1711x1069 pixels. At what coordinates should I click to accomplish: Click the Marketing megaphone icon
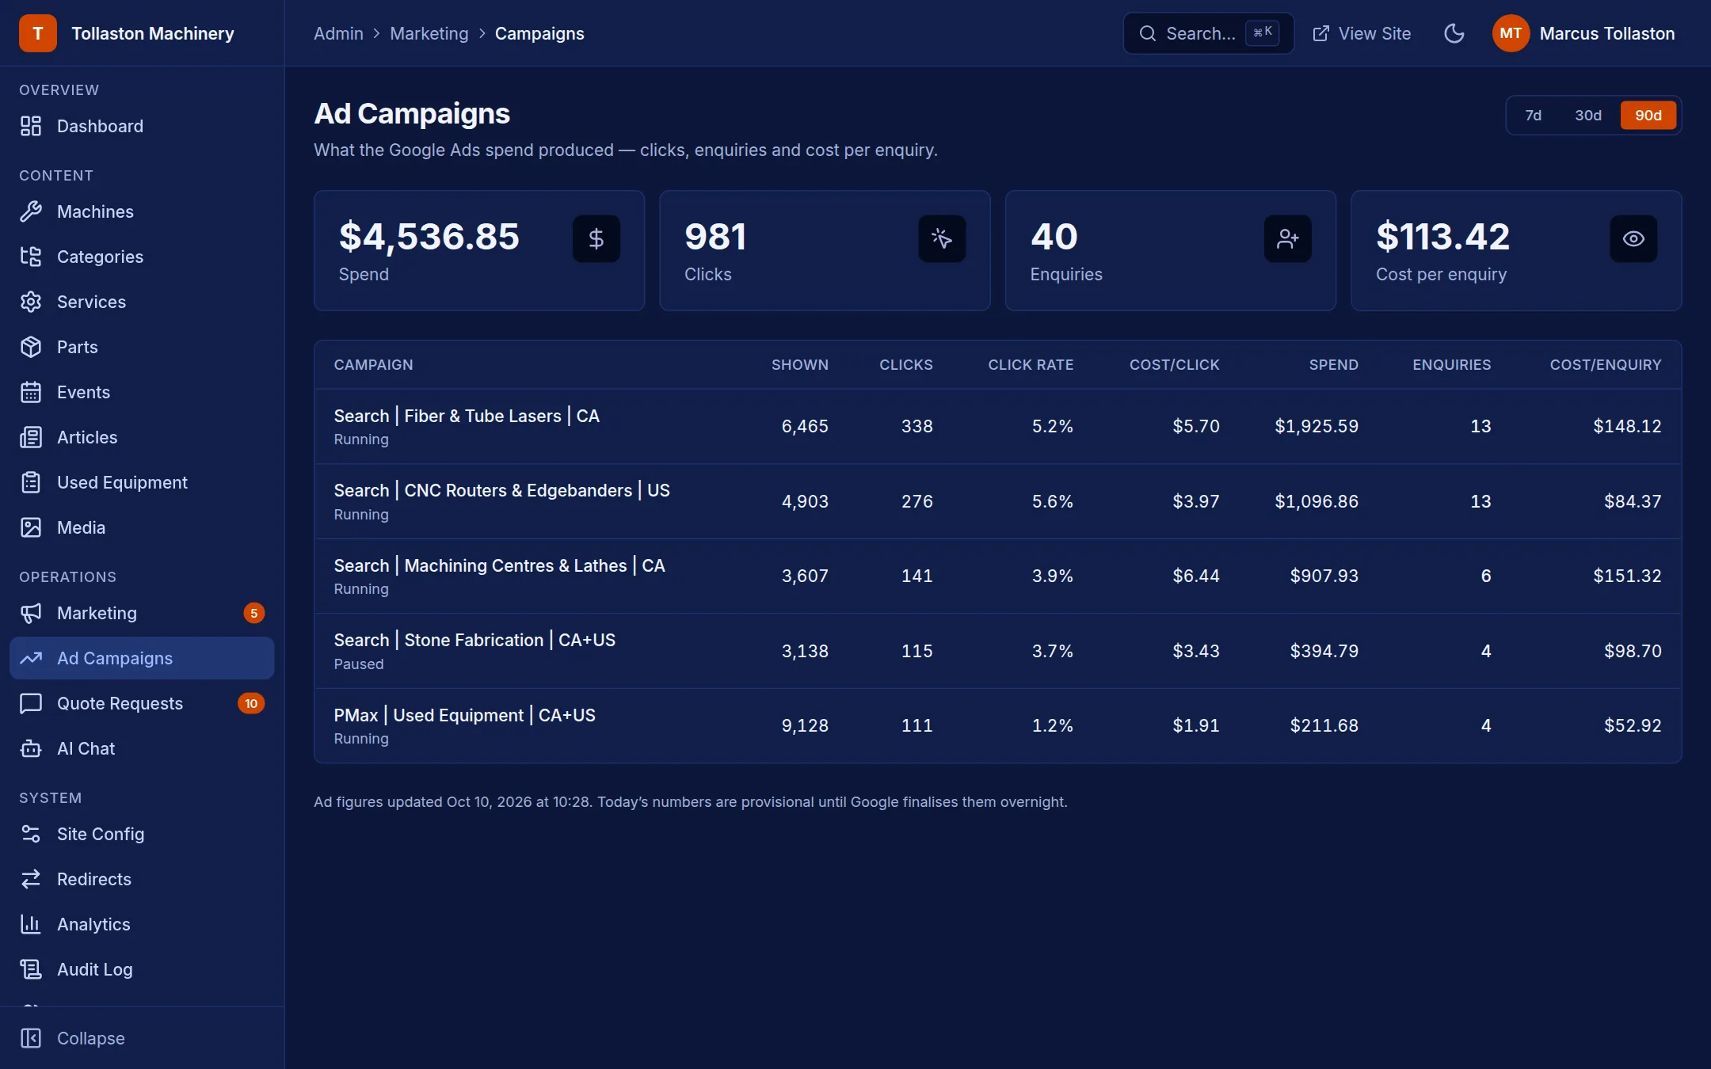pos(31,613)
